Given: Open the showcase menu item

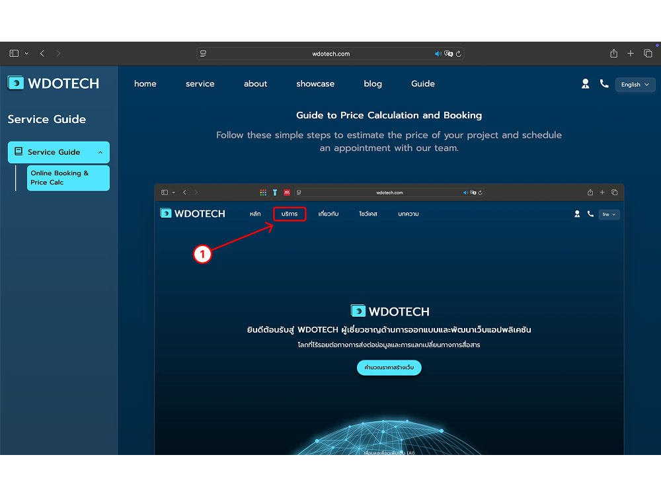Looking at the screenshot, I should pyautogui.click(x=315, y=83).
